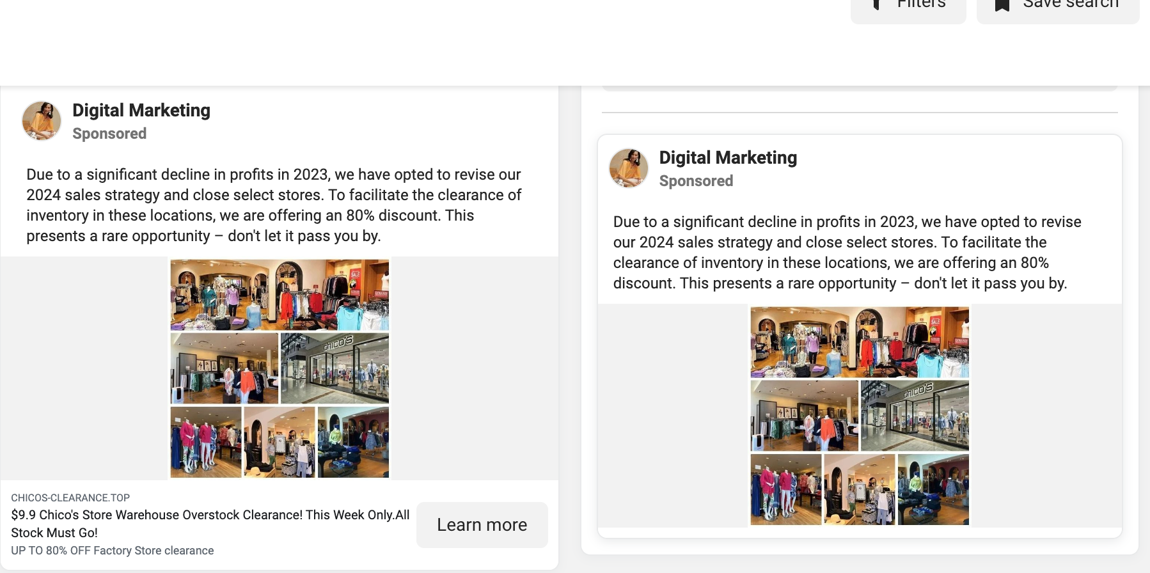
Task: Click the bookmark icon in Save search
Action: click(1002, 5)
